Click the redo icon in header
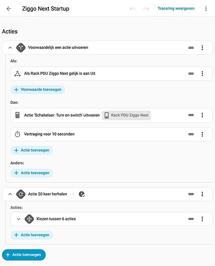This screenshot has height=266, width=215. [x=146, y=9]
